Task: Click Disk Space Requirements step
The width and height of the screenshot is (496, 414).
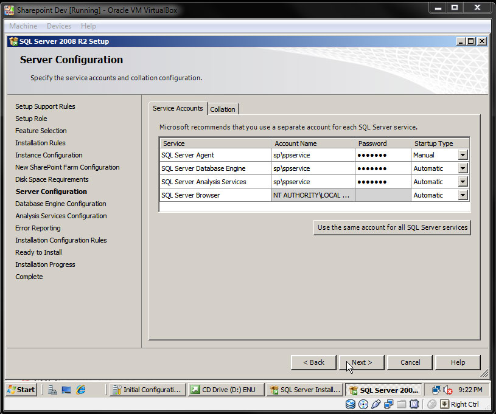Action: click(52, 179)
